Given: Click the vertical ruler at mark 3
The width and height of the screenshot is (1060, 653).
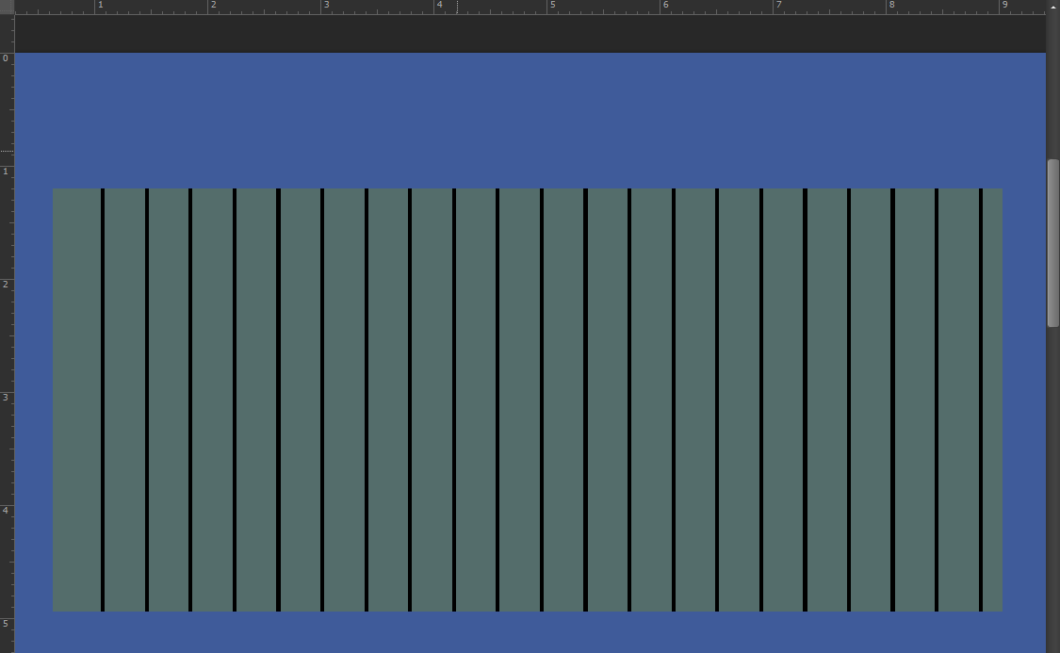Looking at the screenshot, I should [6, 398].
